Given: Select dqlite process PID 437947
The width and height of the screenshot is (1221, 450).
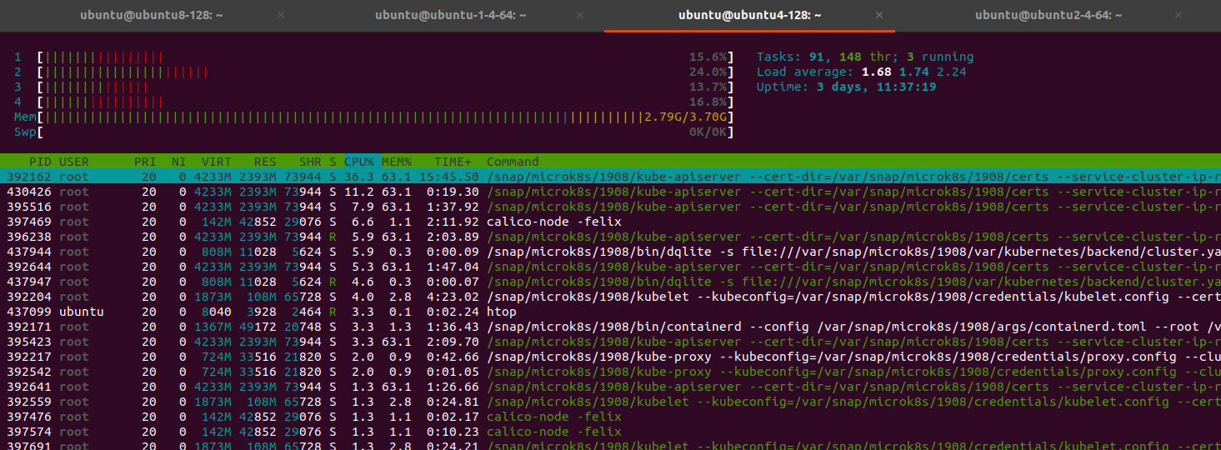Looking at the screenshot, I should (x=610, y=282).
